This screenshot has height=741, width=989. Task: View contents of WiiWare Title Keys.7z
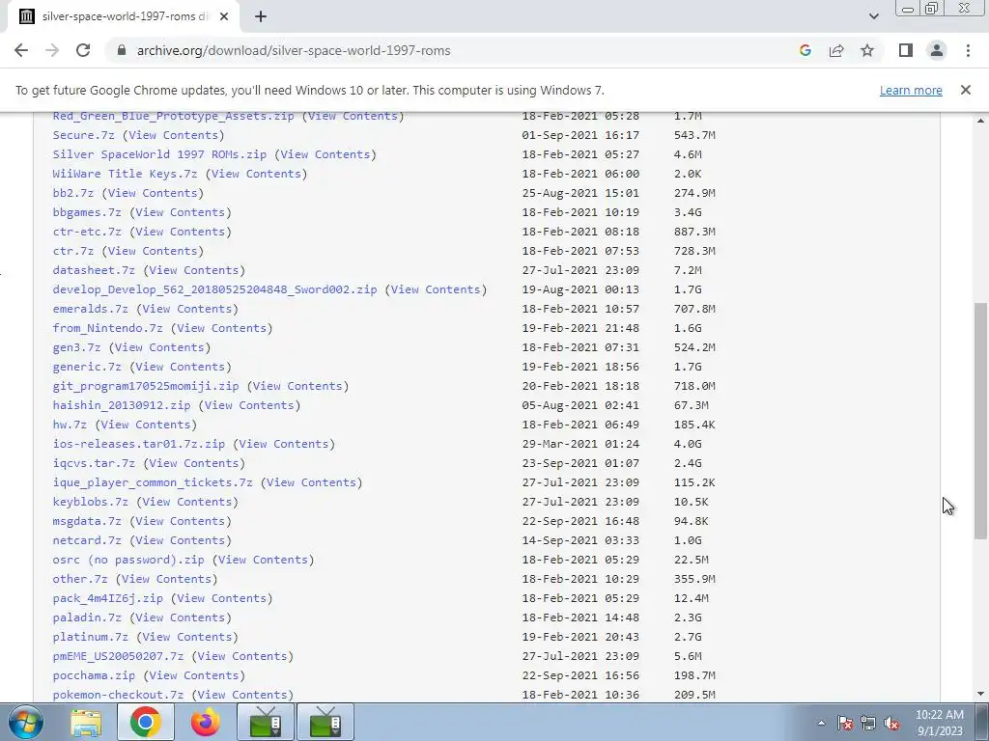coord(256,174)
